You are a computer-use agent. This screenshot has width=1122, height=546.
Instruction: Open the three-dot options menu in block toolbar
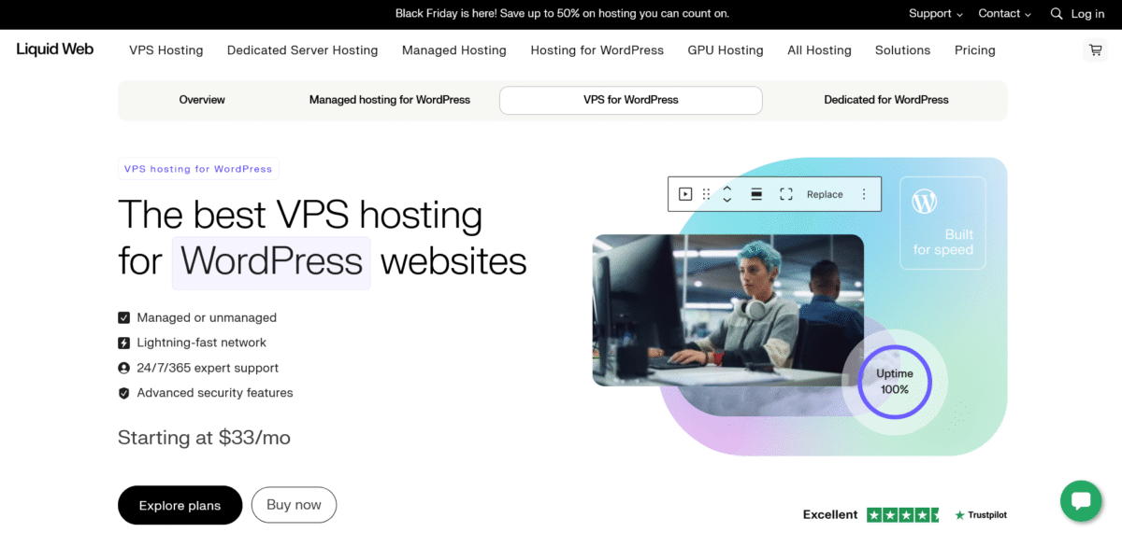coord(864,194)
